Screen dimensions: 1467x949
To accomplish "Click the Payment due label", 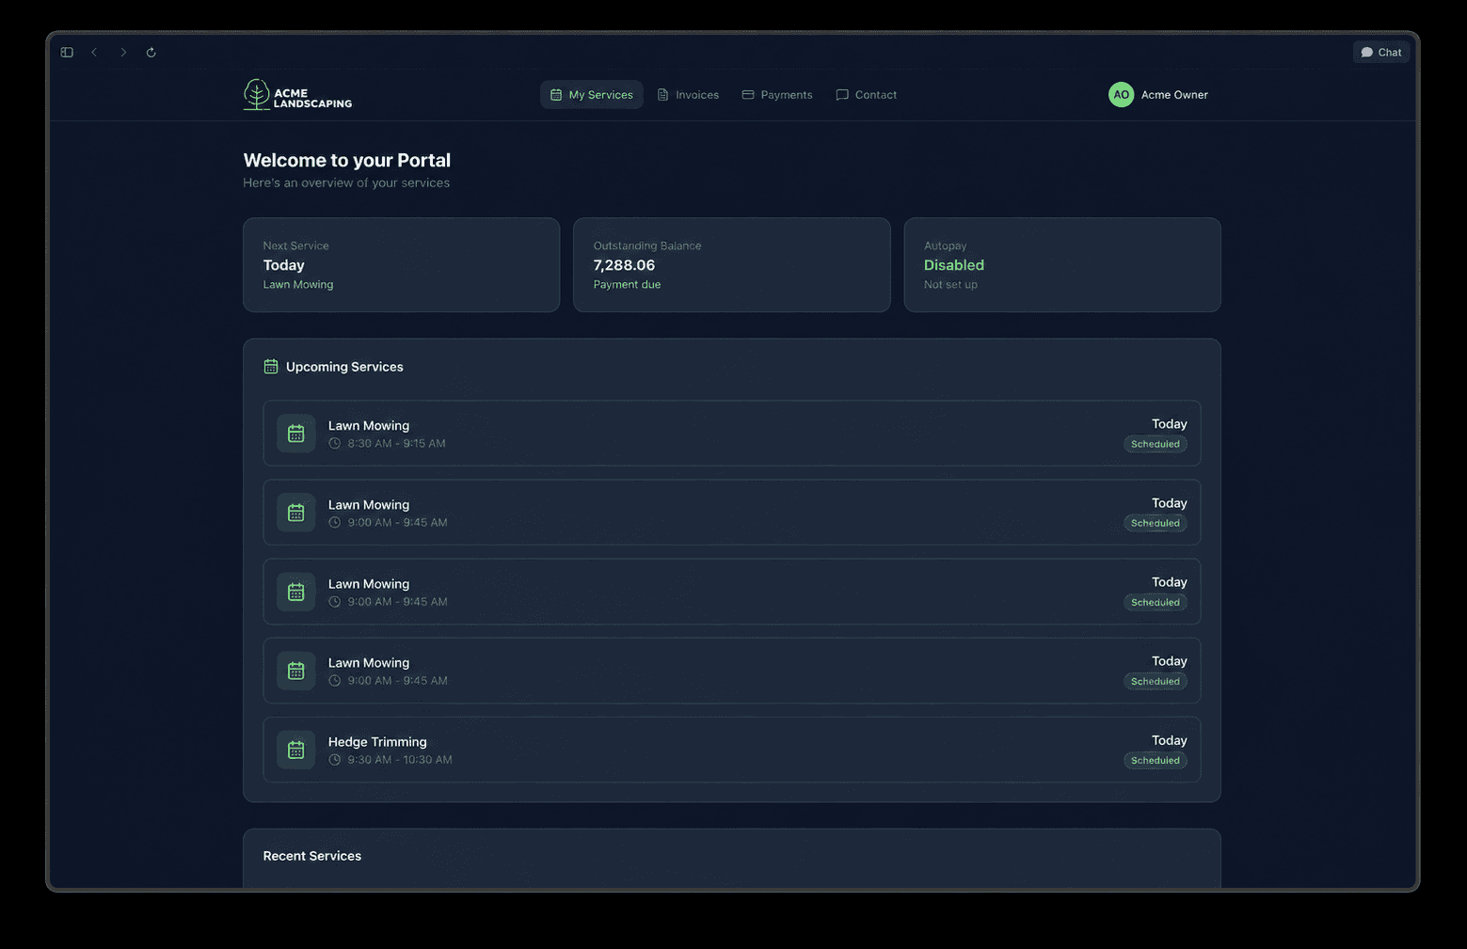I will pos(627,285).
